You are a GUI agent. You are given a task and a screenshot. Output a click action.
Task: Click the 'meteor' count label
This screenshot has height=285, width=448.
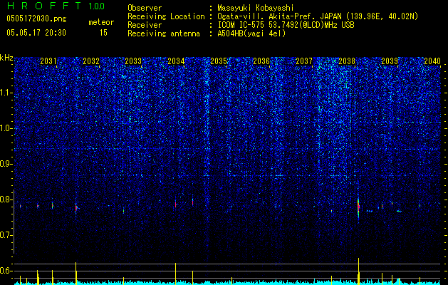pos(101,22)
